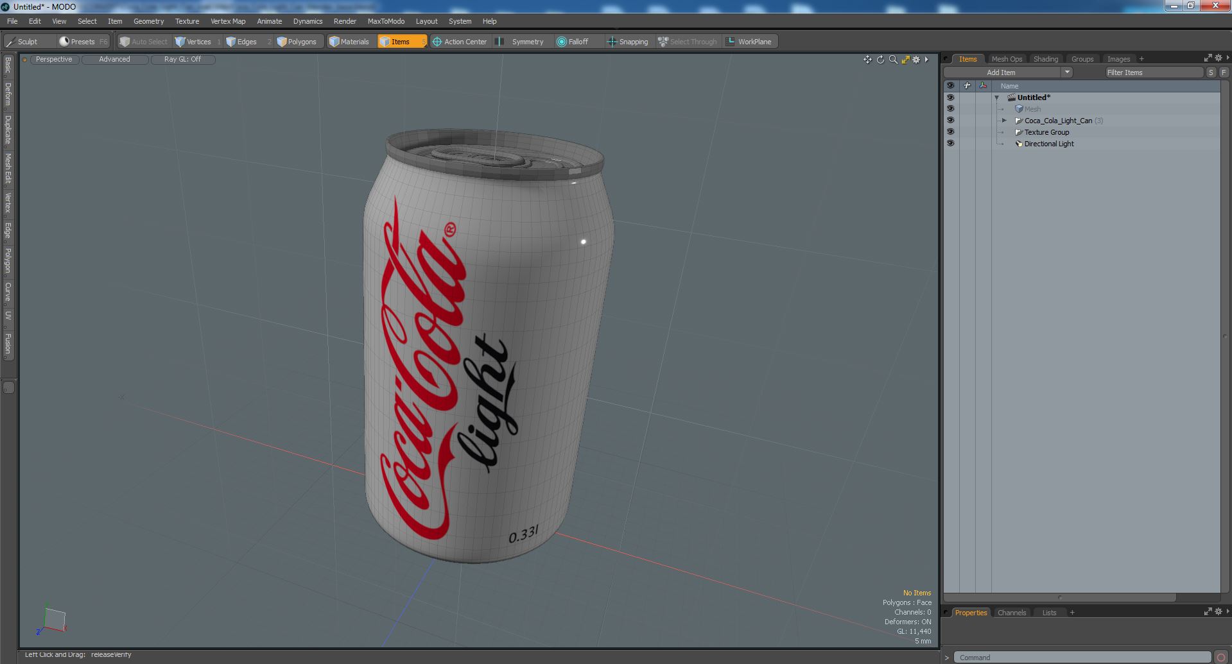Collapse the Untitled scene tree
The image size is (1232, 664).
tap(997, 98)
